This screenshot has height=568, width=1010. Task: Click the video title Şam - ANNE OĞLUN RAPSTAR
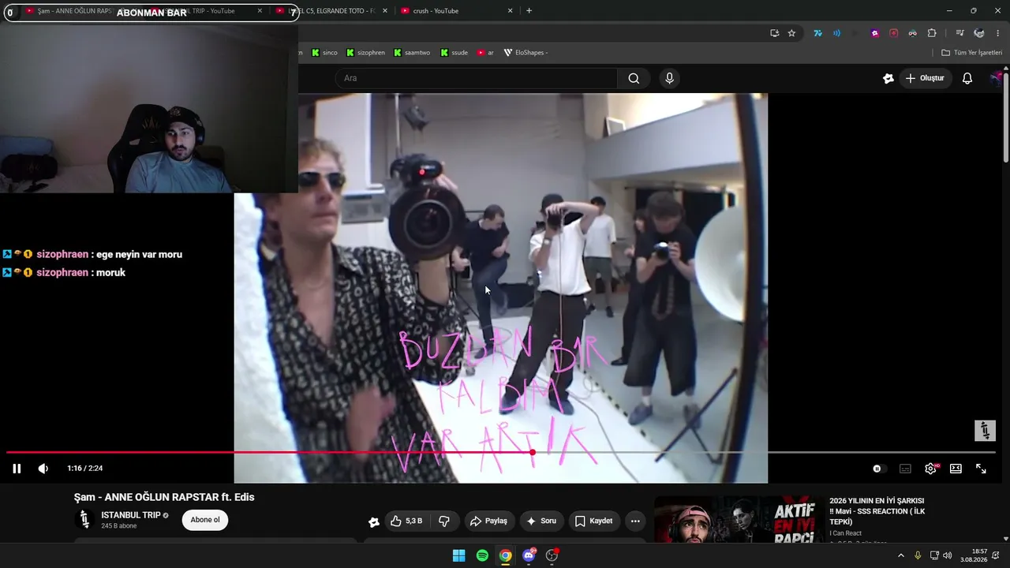pos(164,497)
